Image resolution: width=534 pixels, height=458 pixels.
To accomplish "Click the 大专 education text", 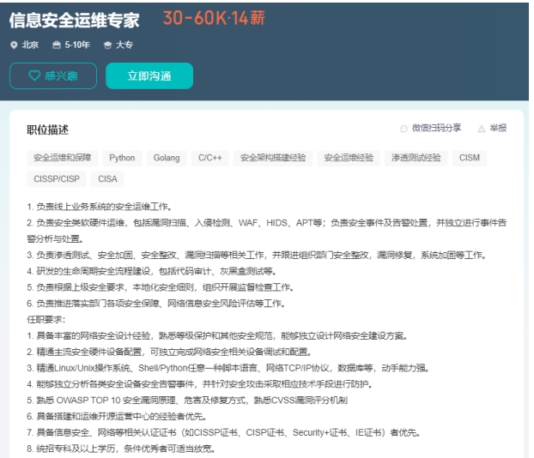I will click(124, 45).
